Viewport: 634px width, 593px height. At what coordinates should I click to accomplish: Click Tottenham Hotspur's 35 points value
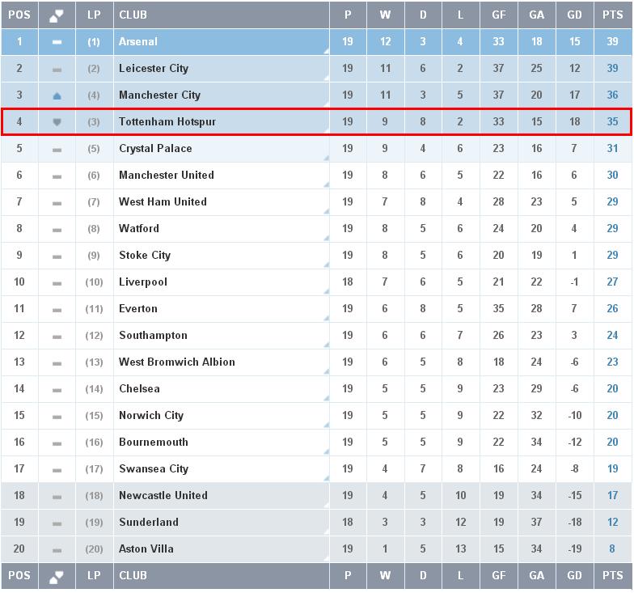coord(612,122)
